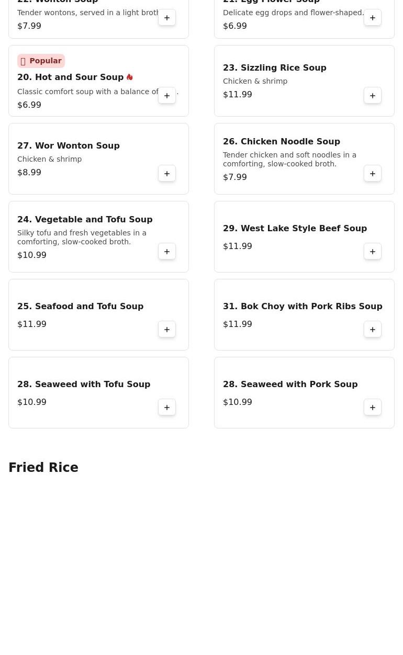Image resolution: width=403 pixels, height=655 pixels.
Task: Add Seaweed with Pork Soup plus icon
Action: point(373,407)
